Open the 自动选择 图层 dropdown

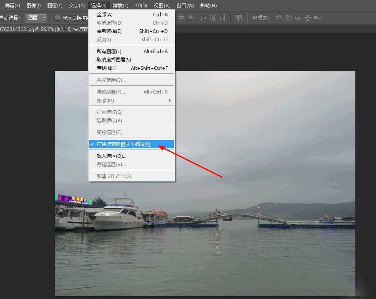tap(36, 17)
